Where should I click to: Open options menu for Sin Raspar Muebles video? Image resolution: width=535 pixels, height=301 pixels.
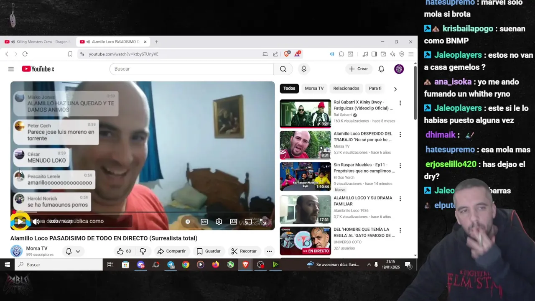(400, 166)
